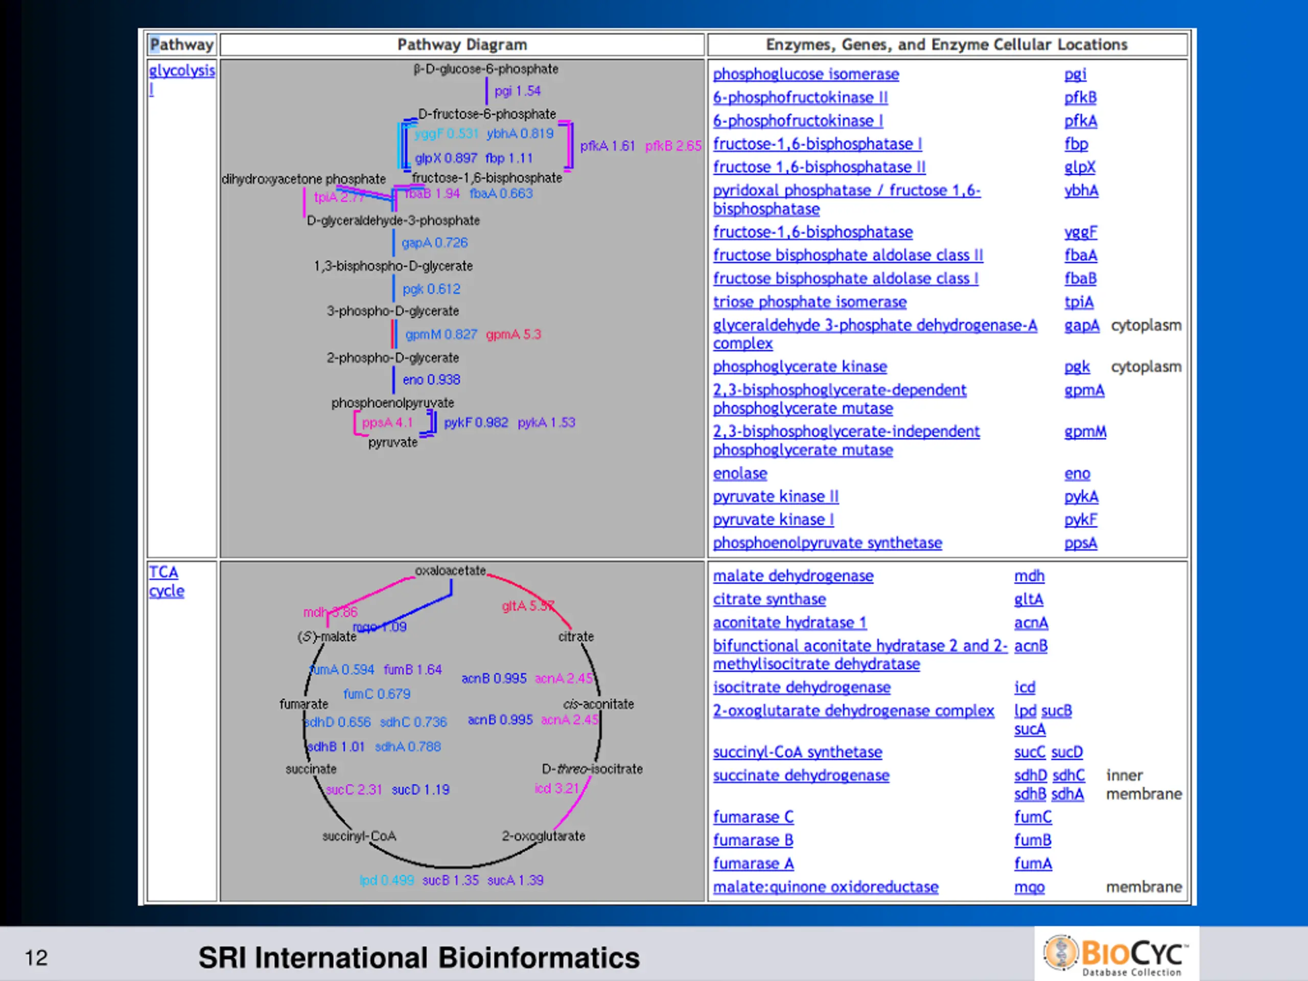Open the citrate synthase link
Screen dimensions: 1308x981
(x=769, y=599)
